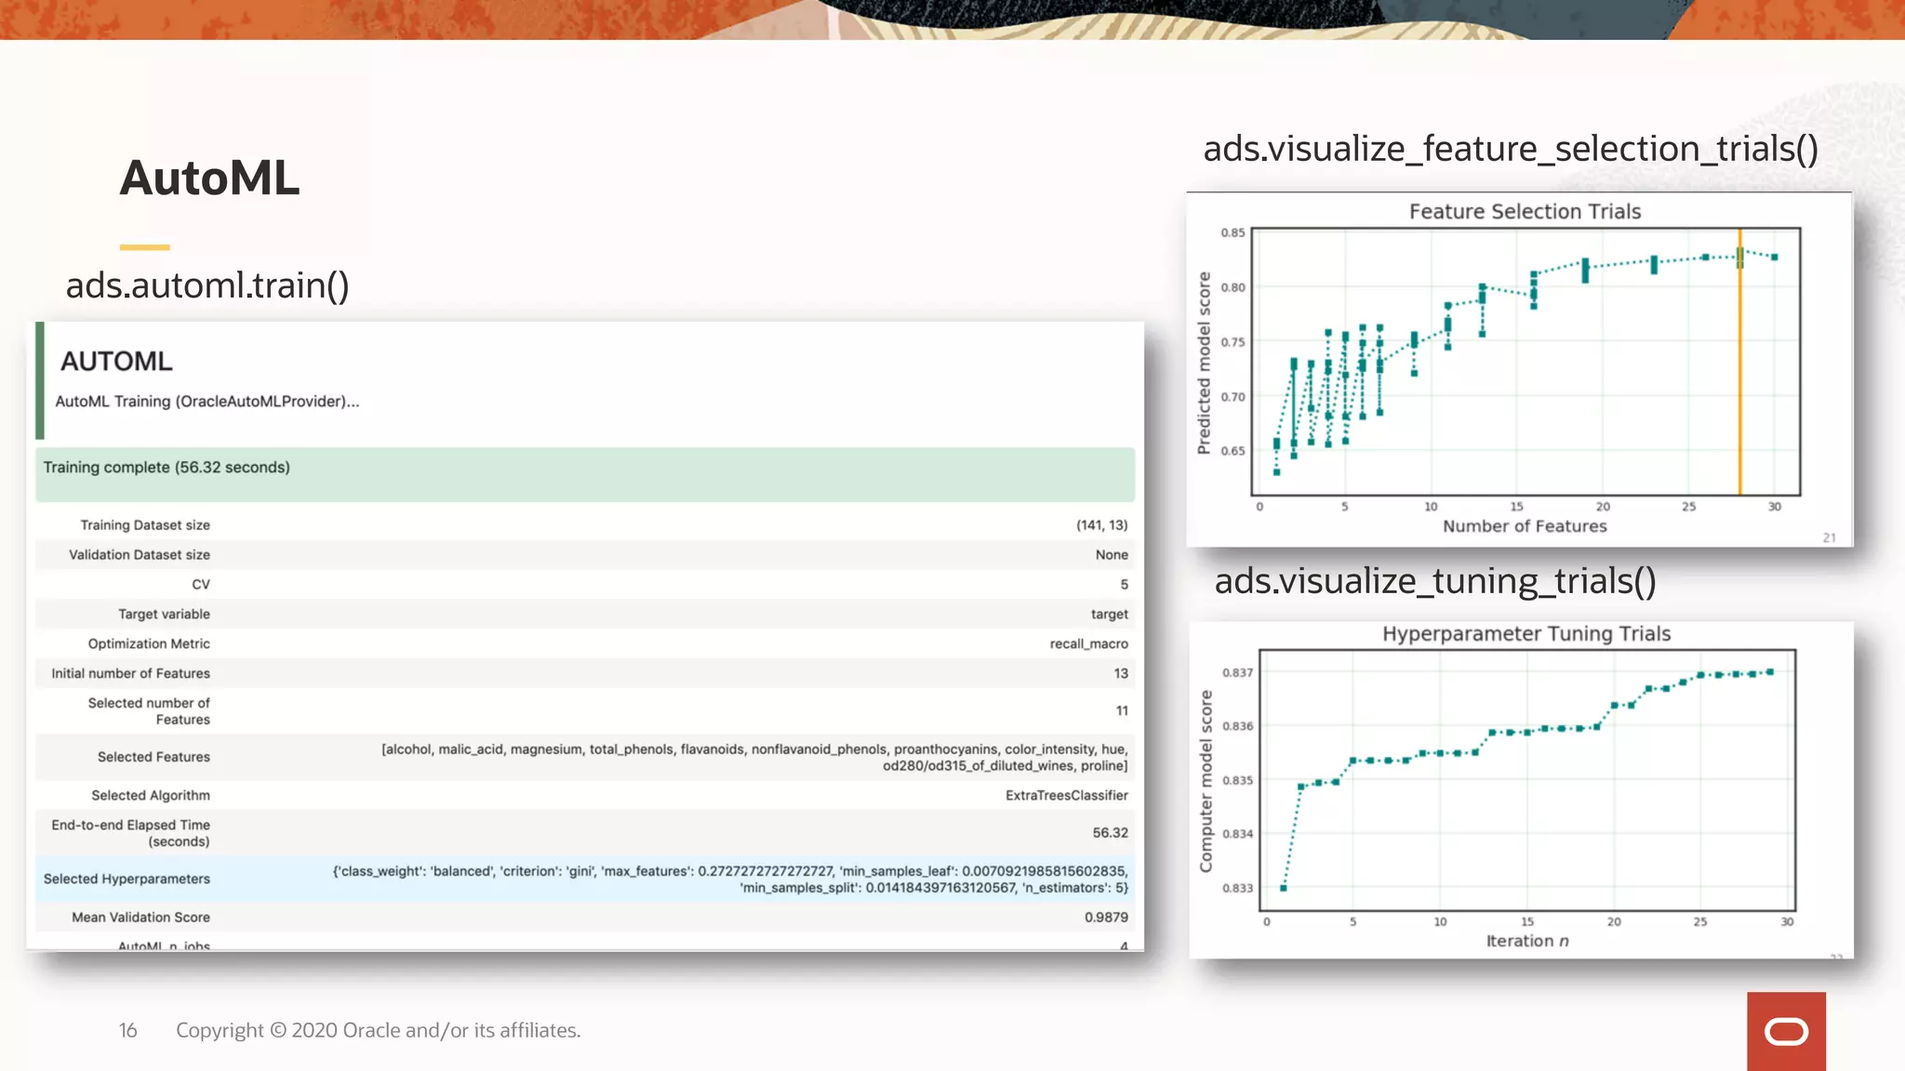Click the 'Computer model score' axis label
1905x1071 pixels.
pyautogui.click(x=1206, y=781)
